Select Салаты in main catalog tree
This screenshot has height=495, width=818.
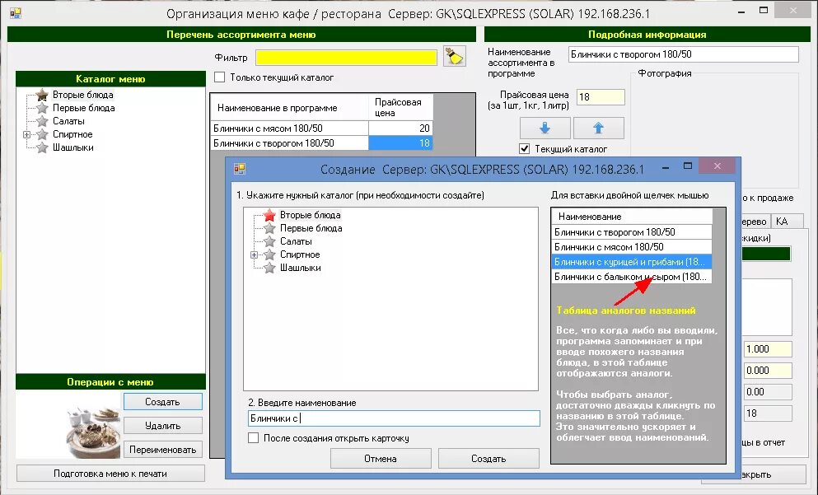(68, 121)
